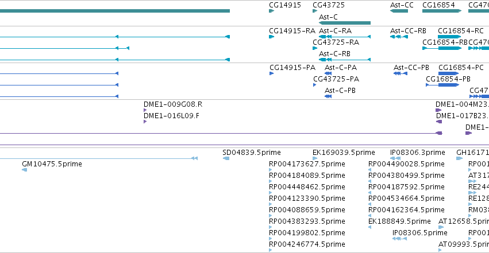
Task: Select the AT09993.5prime EST label
Action: click(463, 244)
